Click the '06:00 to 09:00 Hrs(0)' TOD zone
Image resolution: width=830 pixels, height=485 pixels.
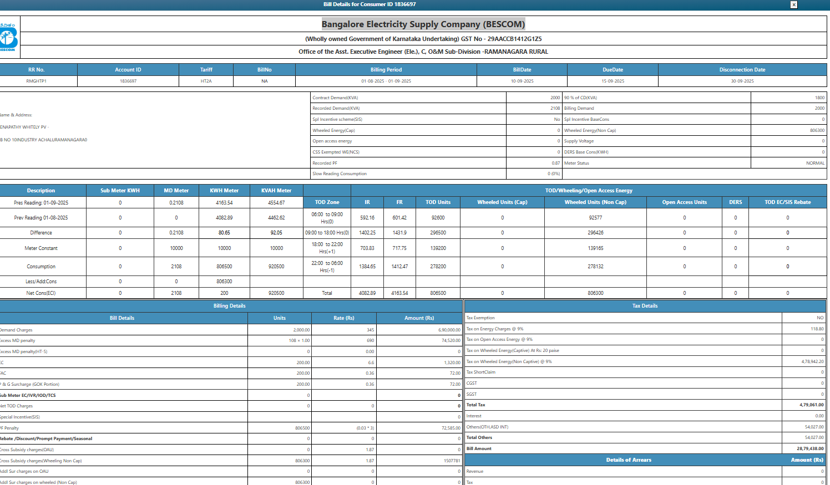327,218
